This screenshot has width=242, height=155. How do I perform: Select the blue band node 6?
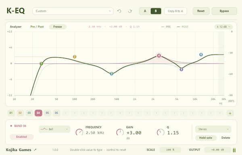click(x=201, y=55)
